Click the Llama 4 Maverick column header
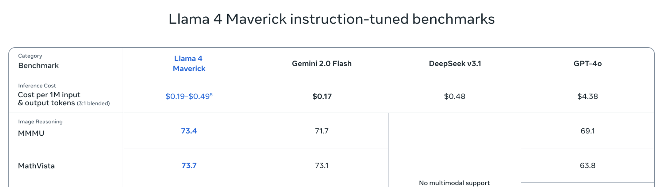Viewport: 669px width, 187px height. [x=189, y=64]
